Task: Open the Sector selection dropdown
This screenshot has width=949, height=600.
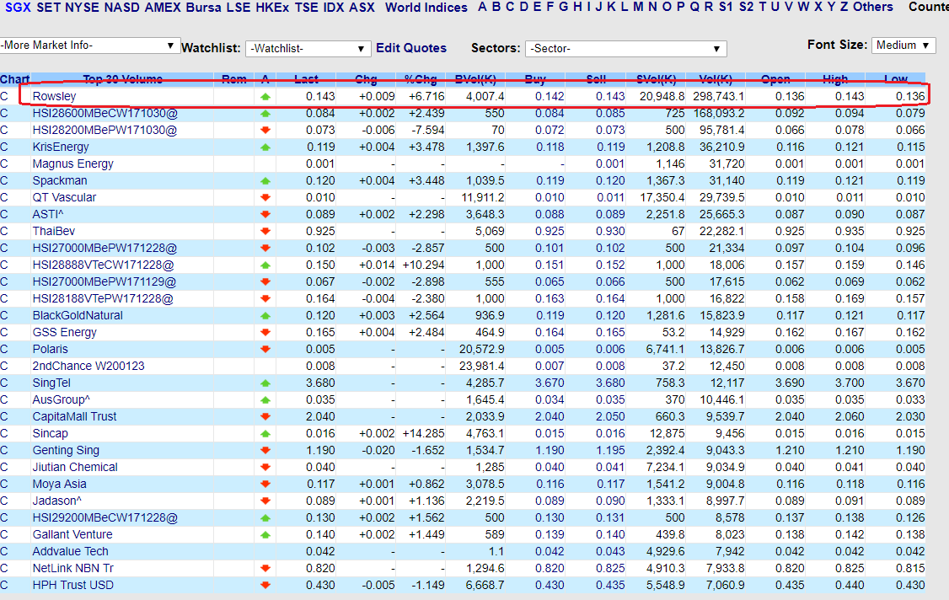Action: 625,48
